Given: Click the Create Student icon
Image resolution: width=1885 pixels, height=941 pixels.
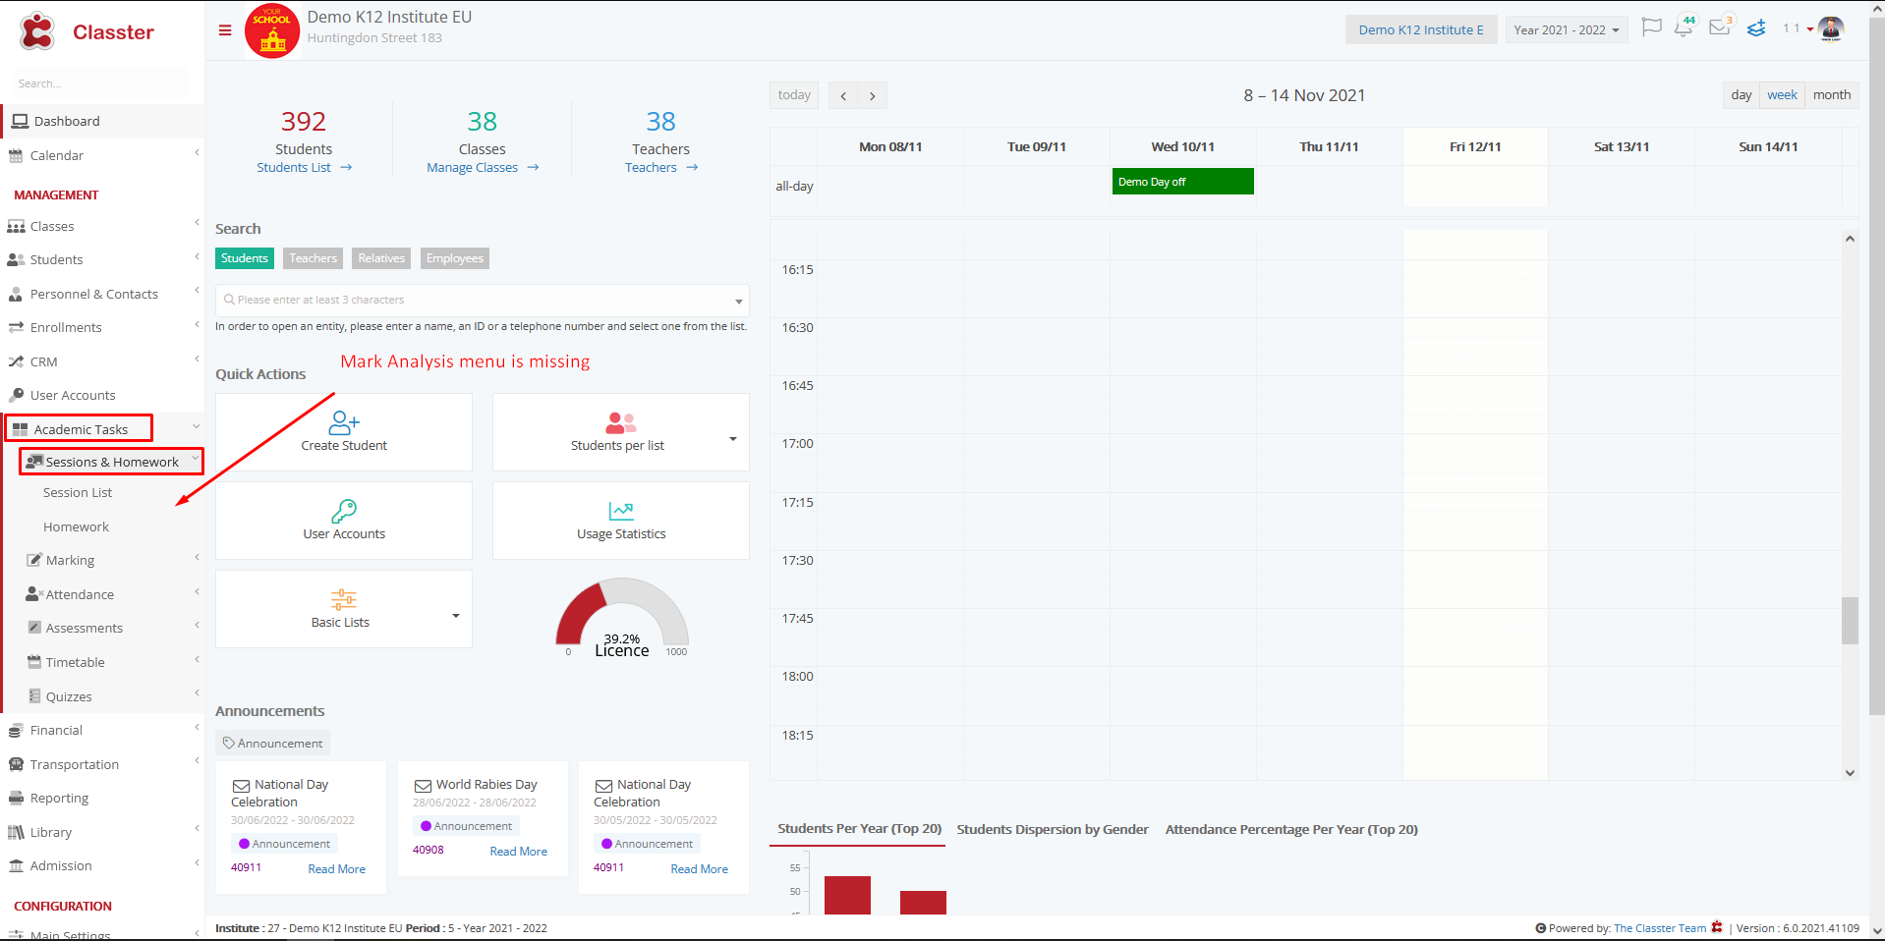Looking at the screenshot, I should (344, 422).
